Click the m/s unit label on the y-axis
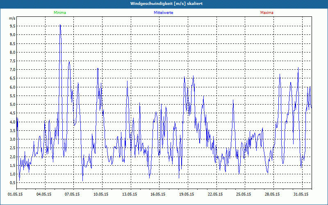The height and width of the screenshot is (205, 328). [12, 18]
